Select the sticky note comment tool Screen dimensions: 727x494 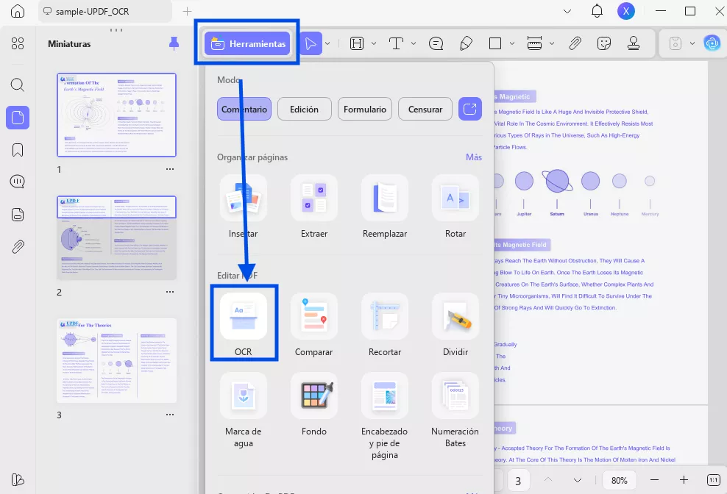[x=436, y=43]
